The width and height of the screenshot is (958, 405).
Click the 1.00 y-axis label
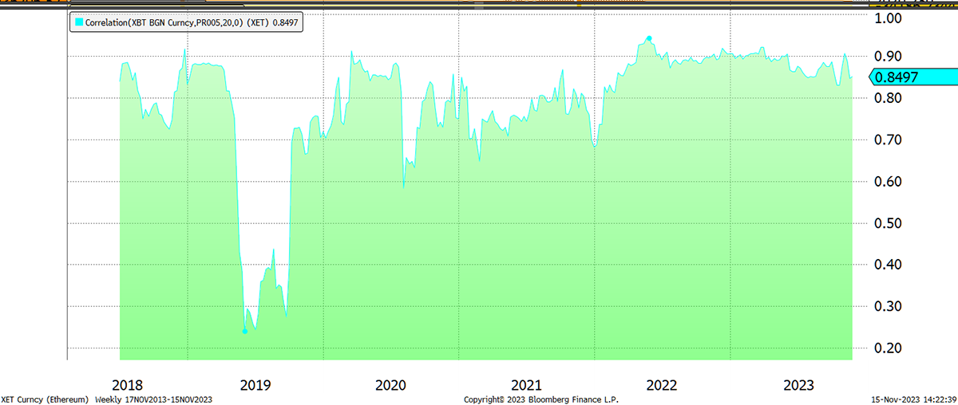tap(889, 17)
